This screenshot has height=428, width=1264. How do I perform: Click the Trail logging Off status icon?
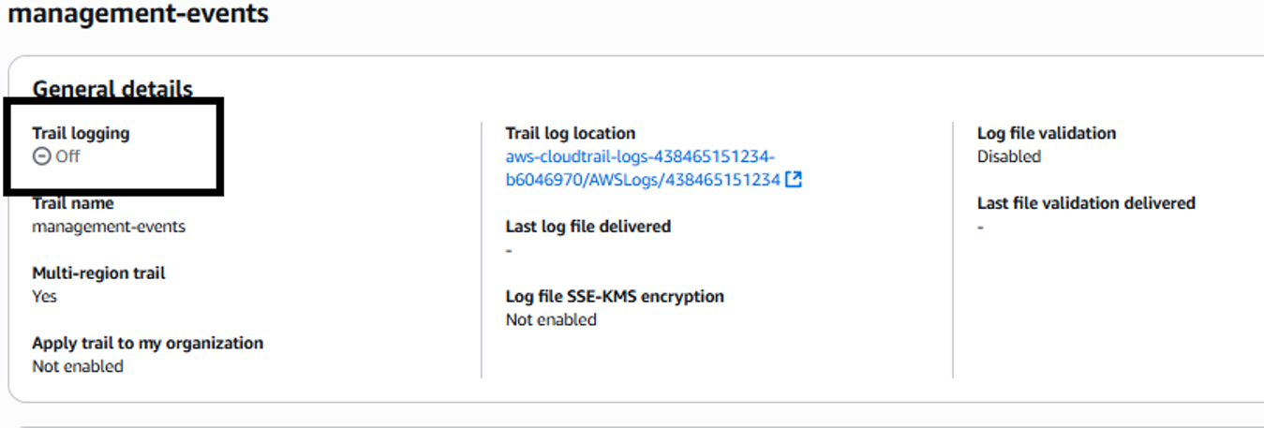(41, 156)
